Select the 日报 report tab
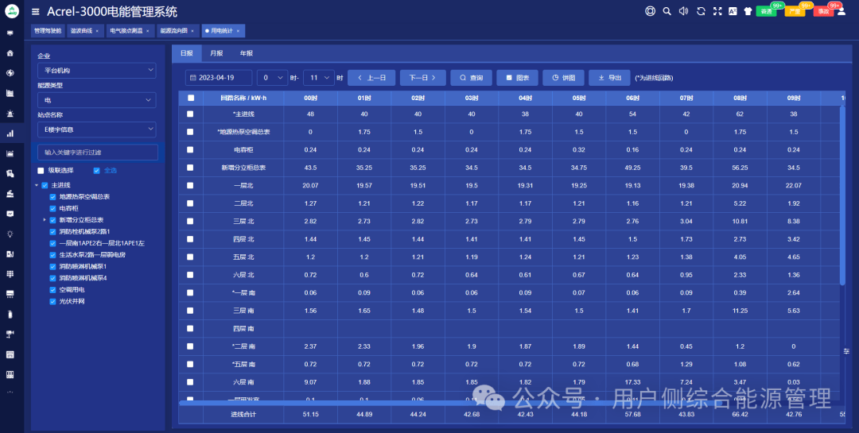The height and width of the screenshot is (433, 859). coord(187,53)
